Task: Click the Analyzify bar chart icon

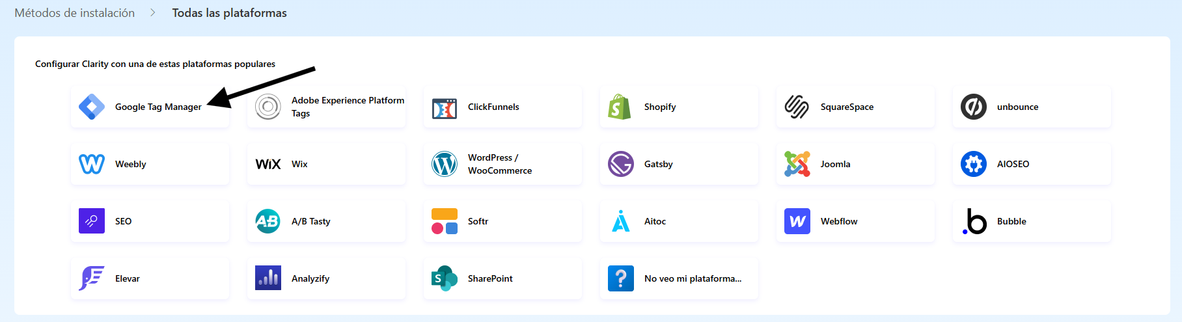Action: [268, 278]
